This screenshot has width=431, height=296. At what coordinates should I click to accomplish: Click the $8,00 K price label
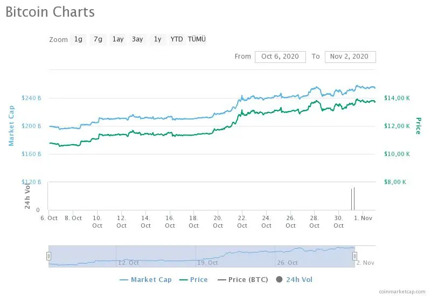pos(395,182)
